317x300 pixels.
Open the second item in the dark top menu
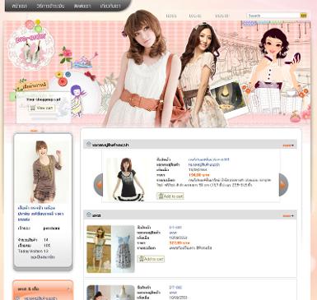[50, 6]
